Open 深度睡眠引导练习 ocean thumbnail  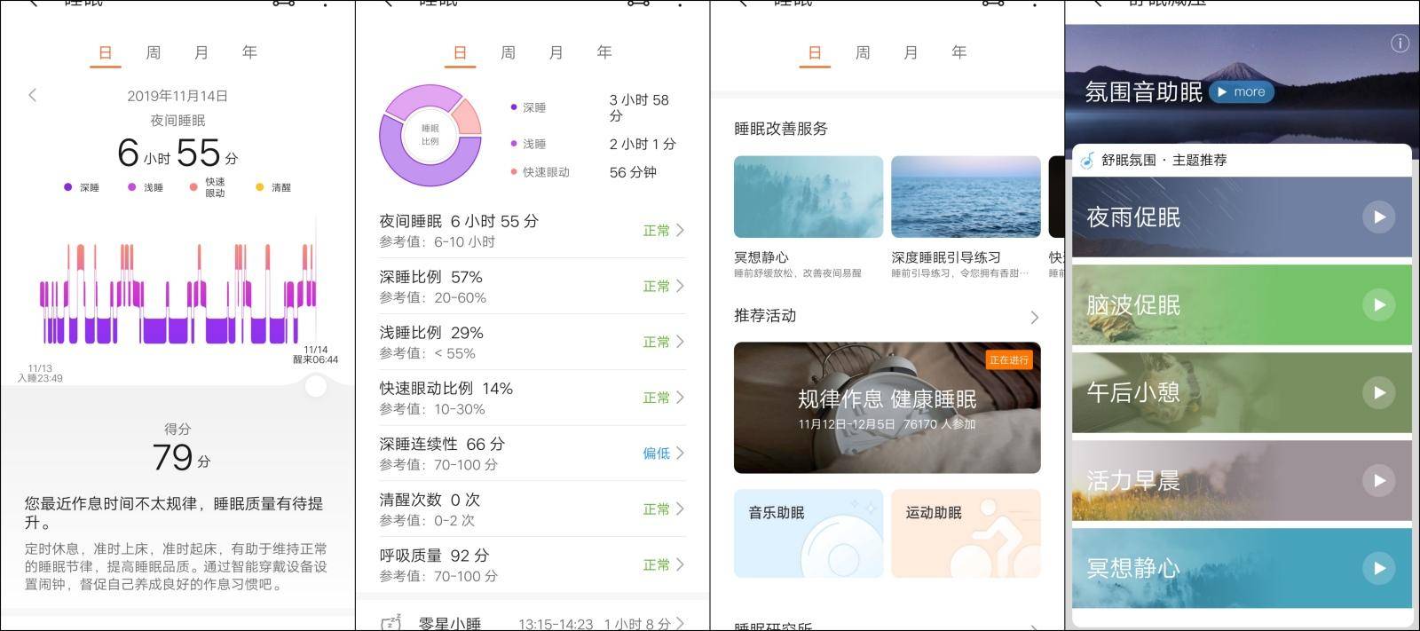click(966, 196)
